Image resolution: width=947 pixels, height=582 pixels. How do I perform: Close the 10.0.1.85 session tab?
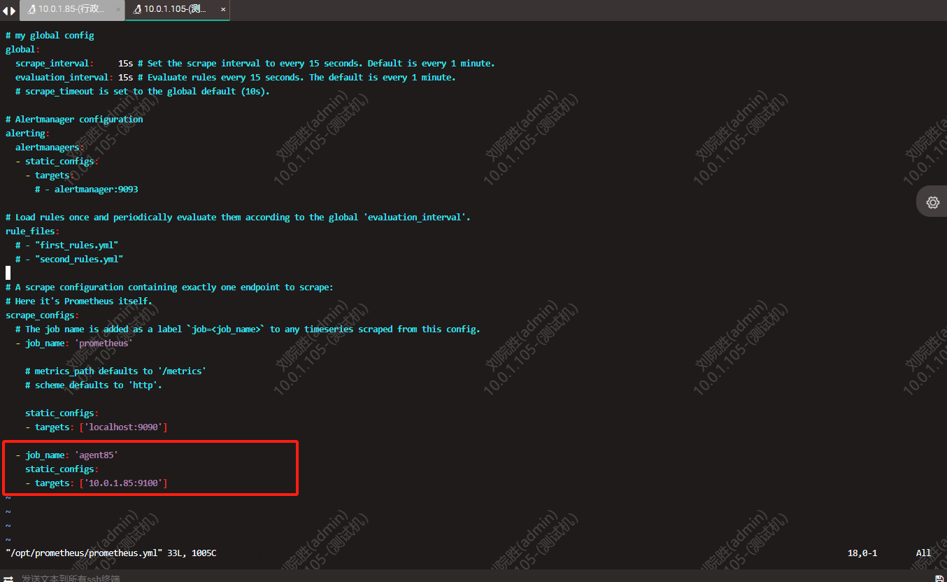click(118, 10)
